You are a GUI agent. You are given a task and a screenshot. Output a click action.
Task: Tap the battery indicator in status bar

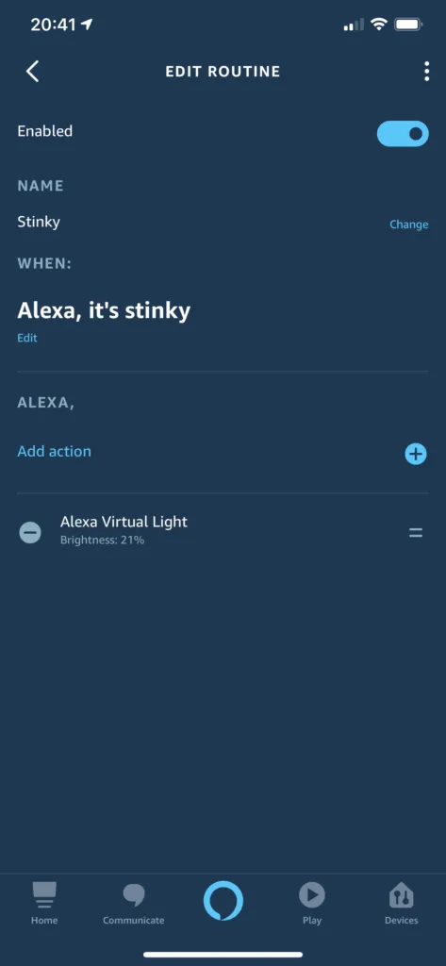tap(408, 25)
